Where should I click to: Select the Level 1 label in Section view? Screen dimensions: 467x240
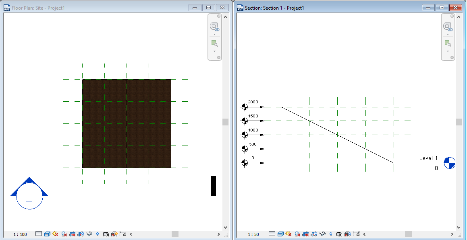429,158
